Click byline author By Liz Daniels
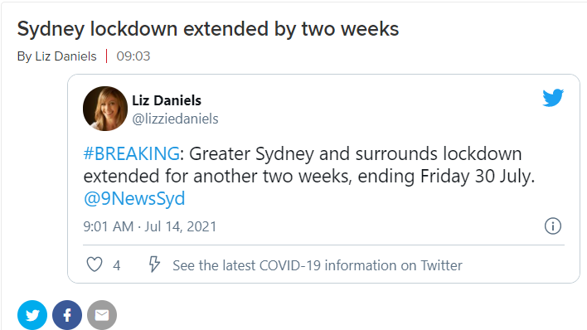This screenshot has height=330, width=587. coord(57,56)
